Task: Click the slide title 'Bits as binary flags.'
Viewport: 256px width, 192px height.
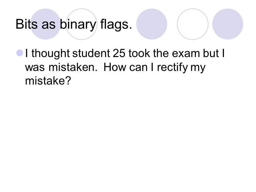Action: [x=74, y=25]
